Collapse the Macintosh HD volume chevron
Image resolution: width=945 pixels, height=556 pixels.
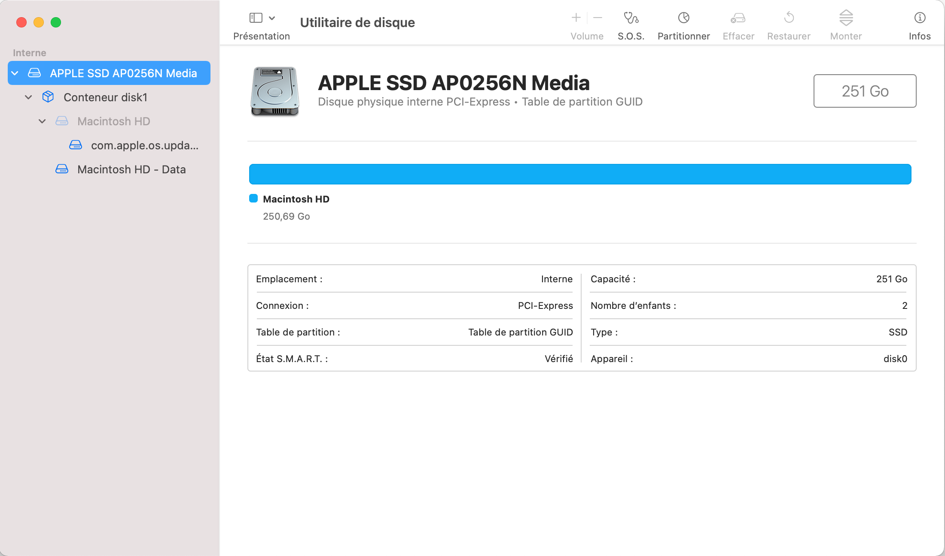42,121
